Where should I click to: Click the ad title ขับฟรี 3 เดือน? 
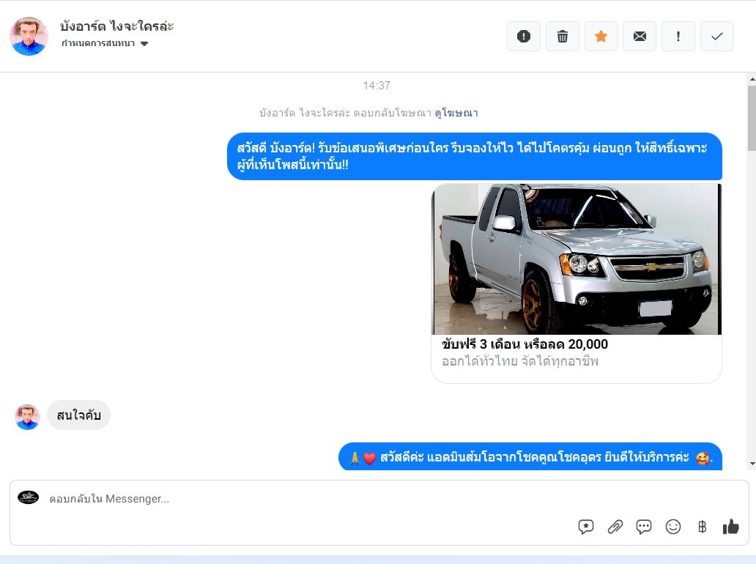coord(525,344)
